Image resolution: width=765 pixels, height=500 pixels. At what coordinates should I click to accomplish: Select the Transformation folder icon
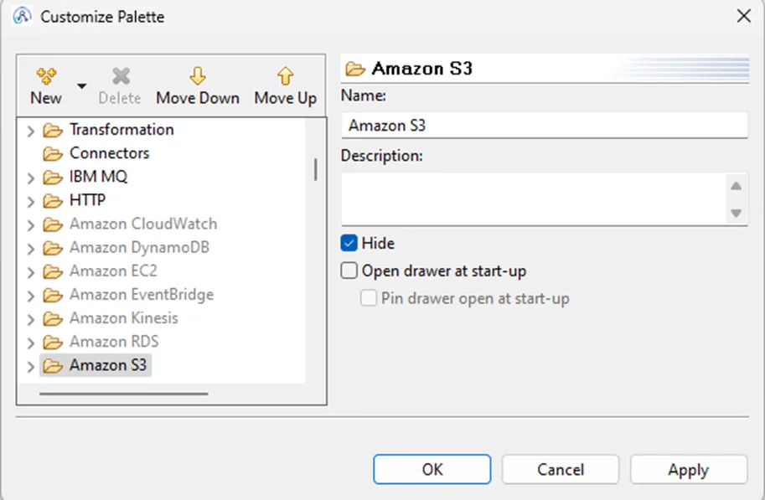[x=53, y=131]
